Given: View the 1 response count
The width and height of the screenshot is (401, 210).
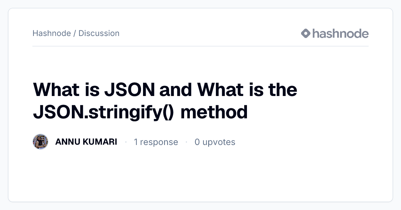Looking at the screenshot, I should (156, 142).
